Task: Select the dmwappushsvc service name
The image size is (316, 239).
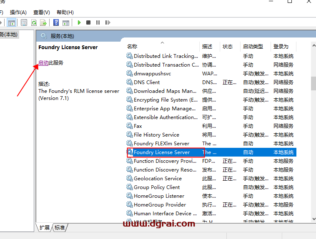Action: 152,74
